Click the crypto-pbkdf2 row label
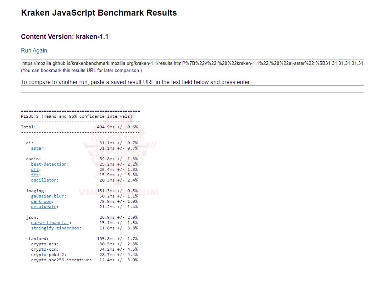Viewport: 383px width, 295px height. 49,255
